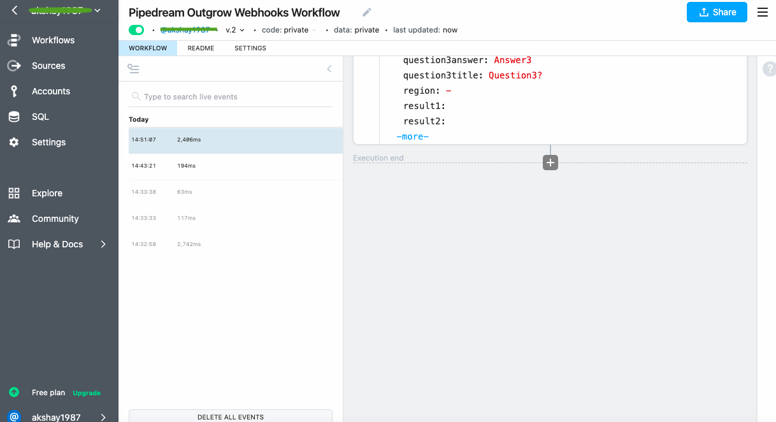Click the SQL database icon
The image size is (776, 422).
(13, 117)
